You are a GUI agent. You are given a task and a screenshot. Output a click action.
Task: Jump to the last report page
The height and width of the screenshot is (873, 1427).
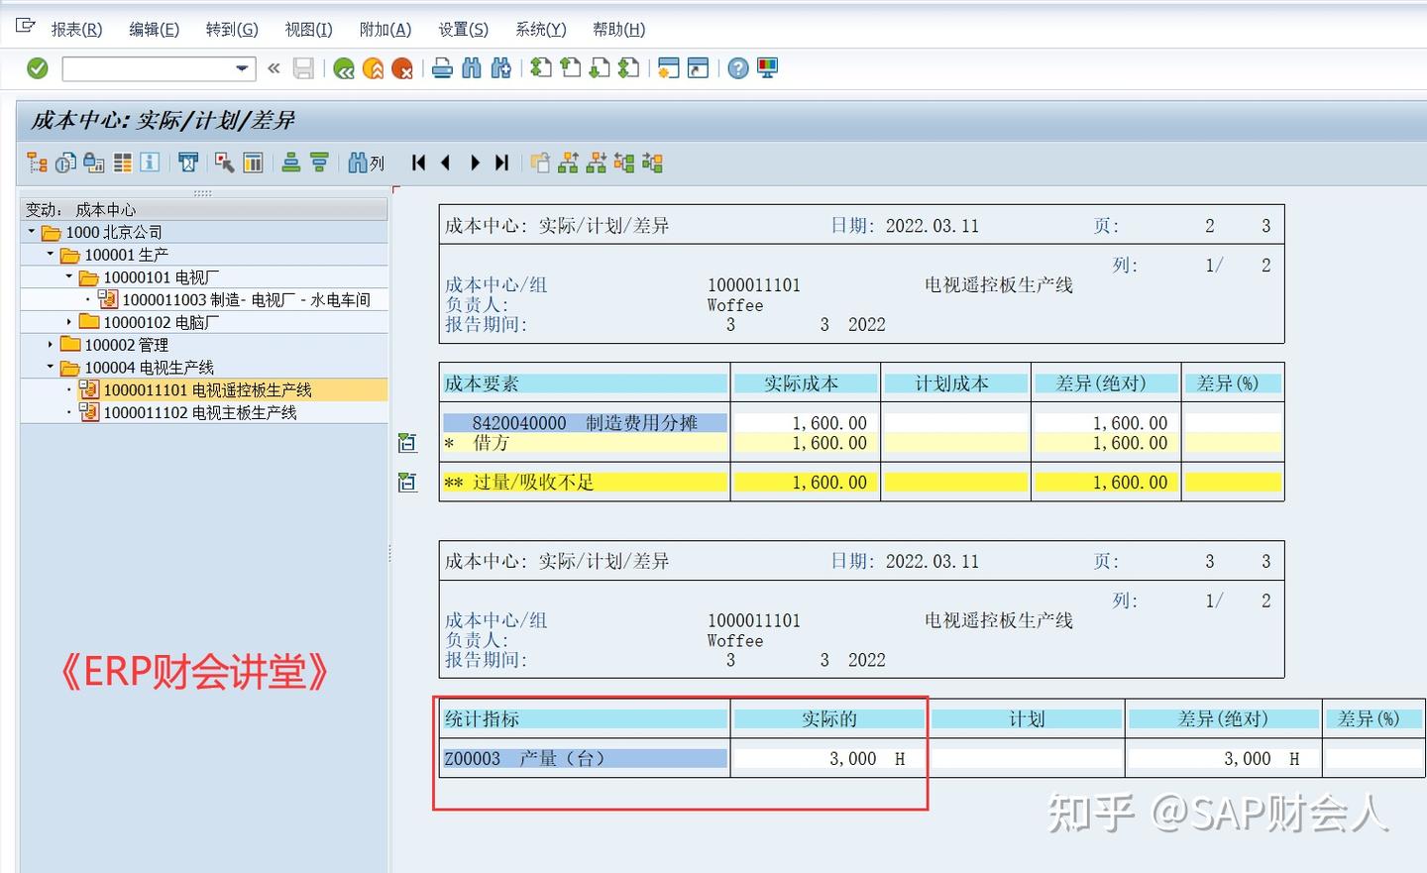coord(500,162)
